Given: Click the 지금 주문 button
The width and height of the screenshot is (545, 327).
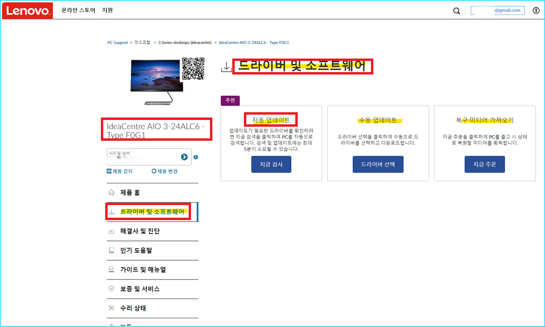Looking at the screenshot, I should (x=484, y=164).
